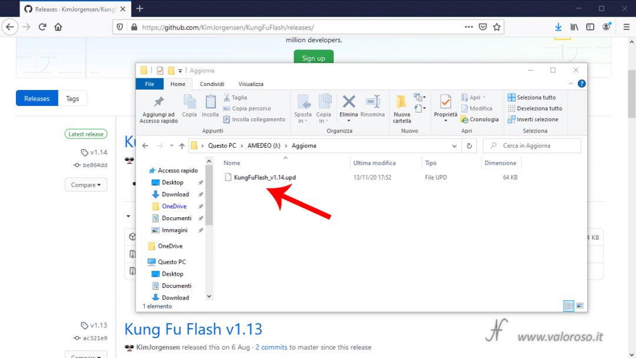Open 2 commits link

pos(271,347)
